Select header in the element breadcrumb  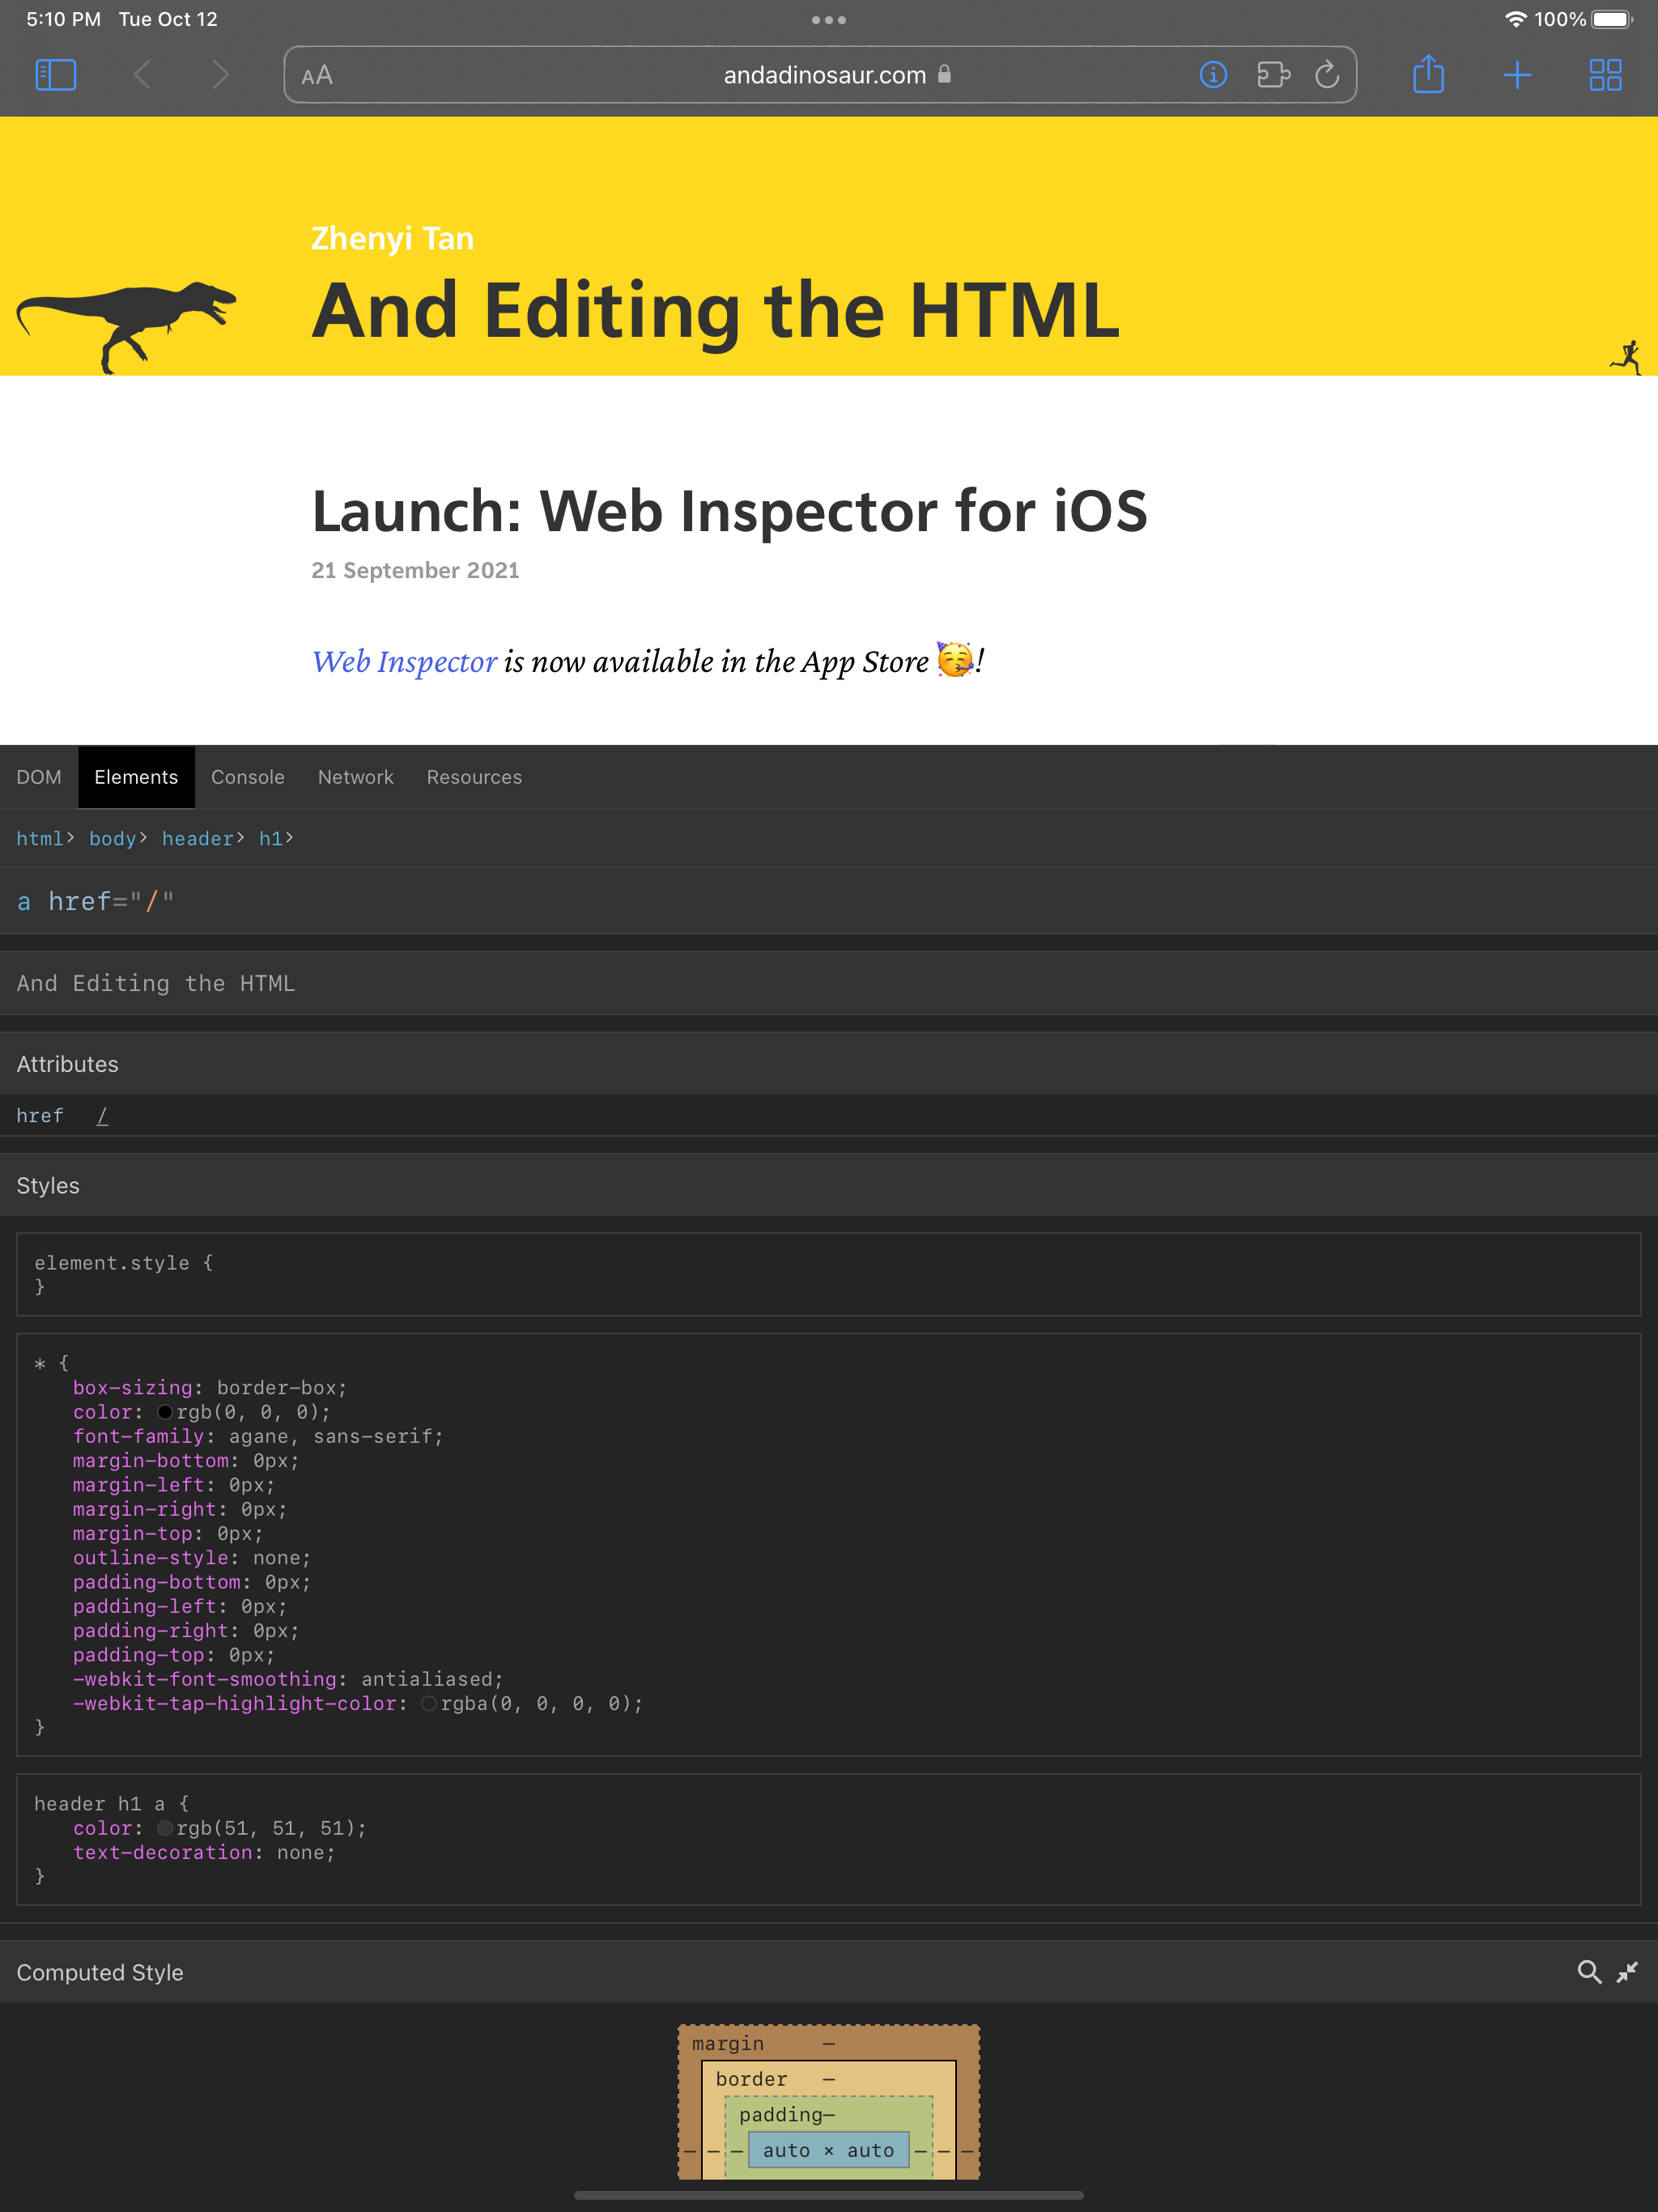[197, 838]
